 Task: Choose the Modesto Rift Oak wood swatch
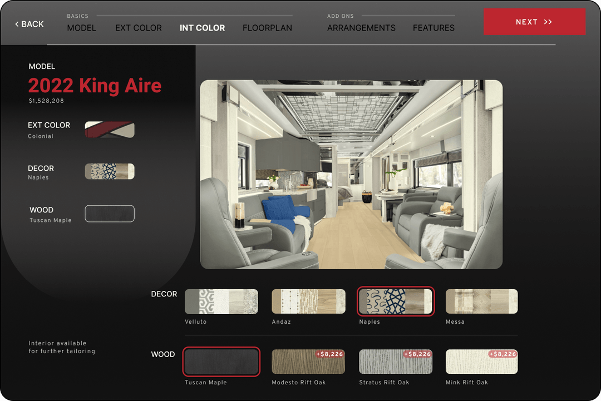click(308, 362)
